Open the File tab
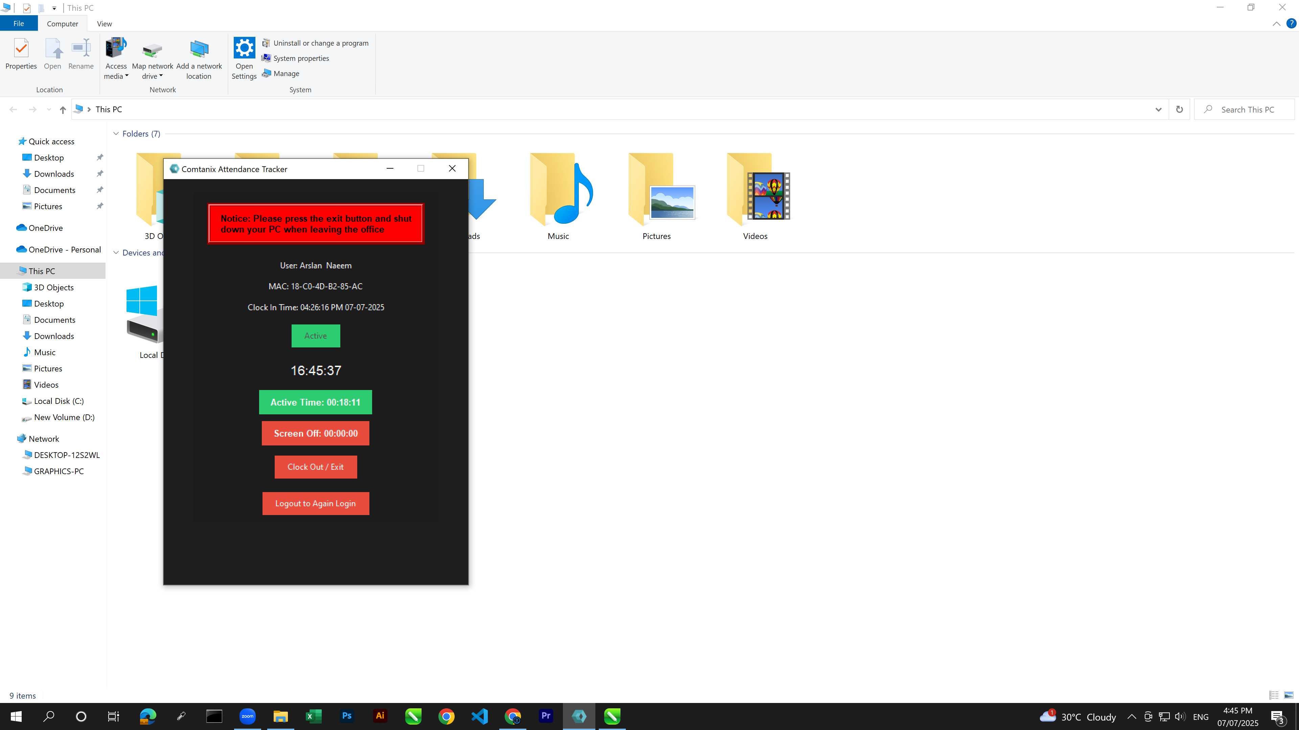 point(19,24)
